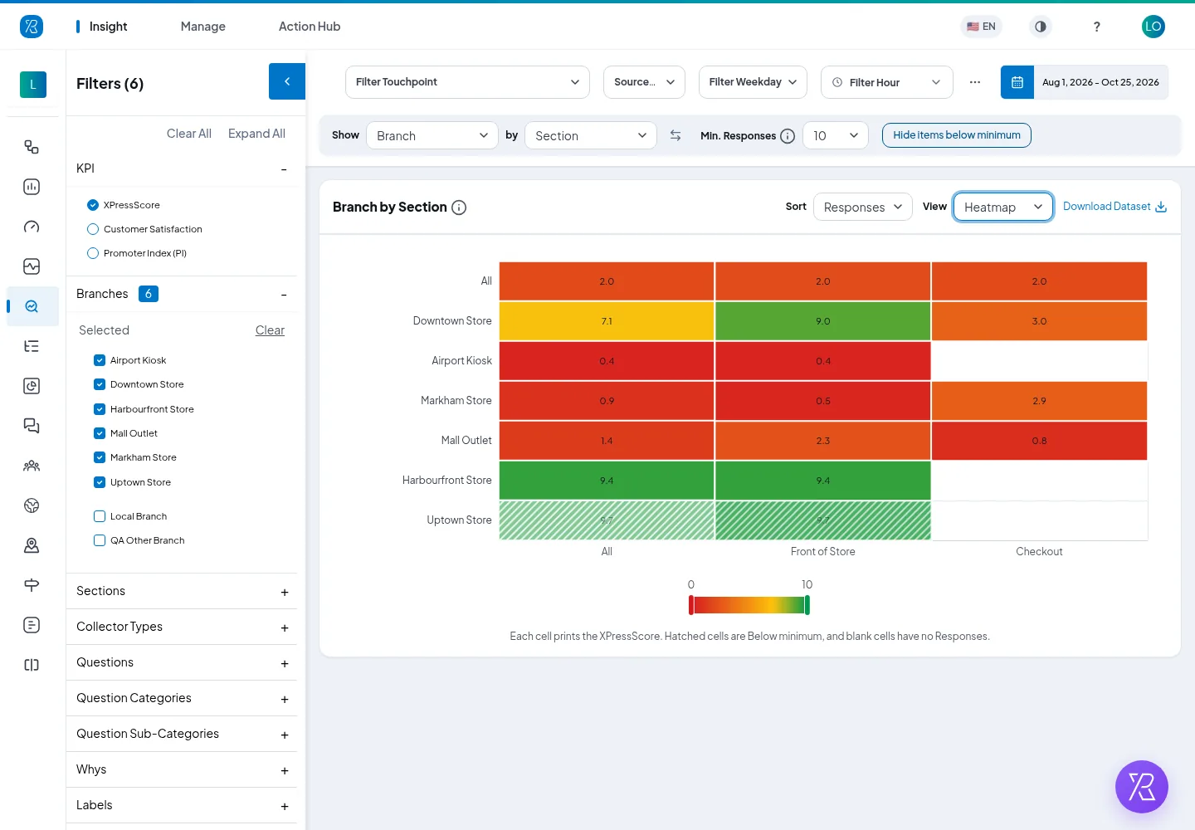
Task: Click the Markham Store Checkout cell 2.9
Action: coord(1039,401)
